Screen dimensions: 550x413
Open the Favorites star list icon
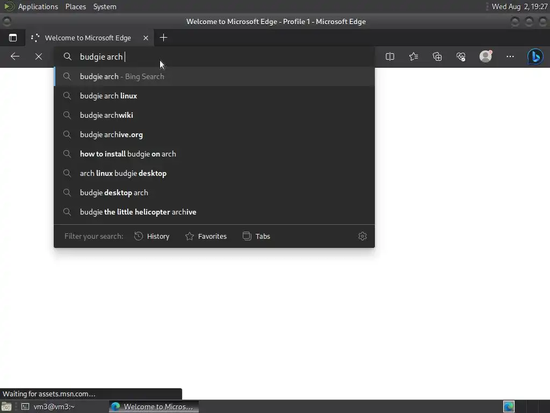coord(414,56)
